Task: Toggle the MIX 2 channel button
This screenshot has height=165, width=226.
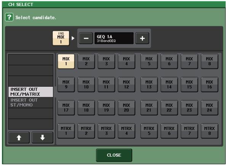Action: tap(86, 61)
